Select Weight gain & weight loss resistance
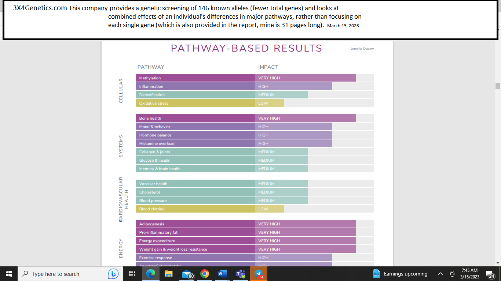The image size is (501, 281). pyautogui.click(x=173, y=249)
